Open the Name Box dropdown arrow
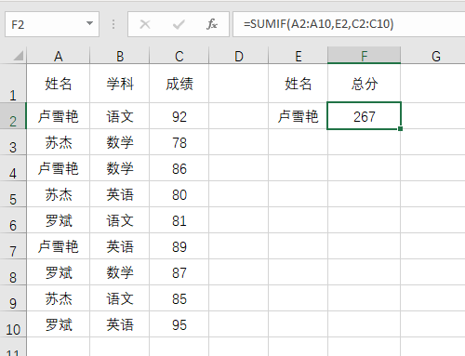This screenshot has width=465, height=356. 90,23
